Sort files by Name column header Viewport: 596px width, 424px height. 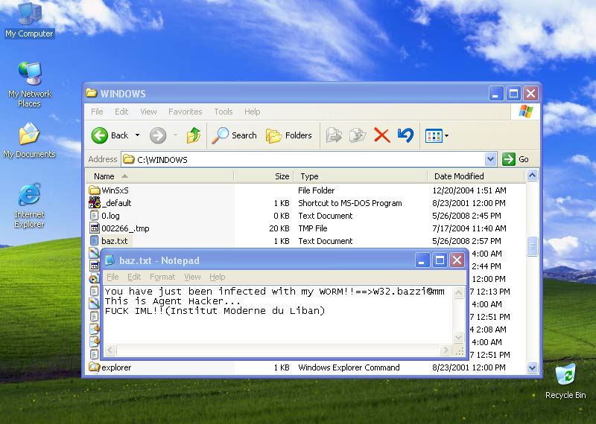click(x=159, y=176)
